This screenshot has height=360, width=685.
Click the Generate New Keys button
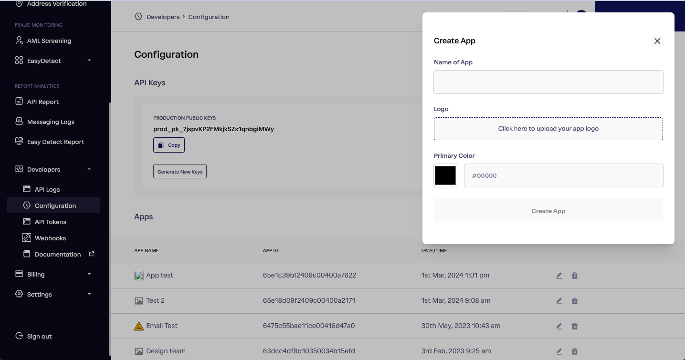pyautogui.click(x=180, y=172)
